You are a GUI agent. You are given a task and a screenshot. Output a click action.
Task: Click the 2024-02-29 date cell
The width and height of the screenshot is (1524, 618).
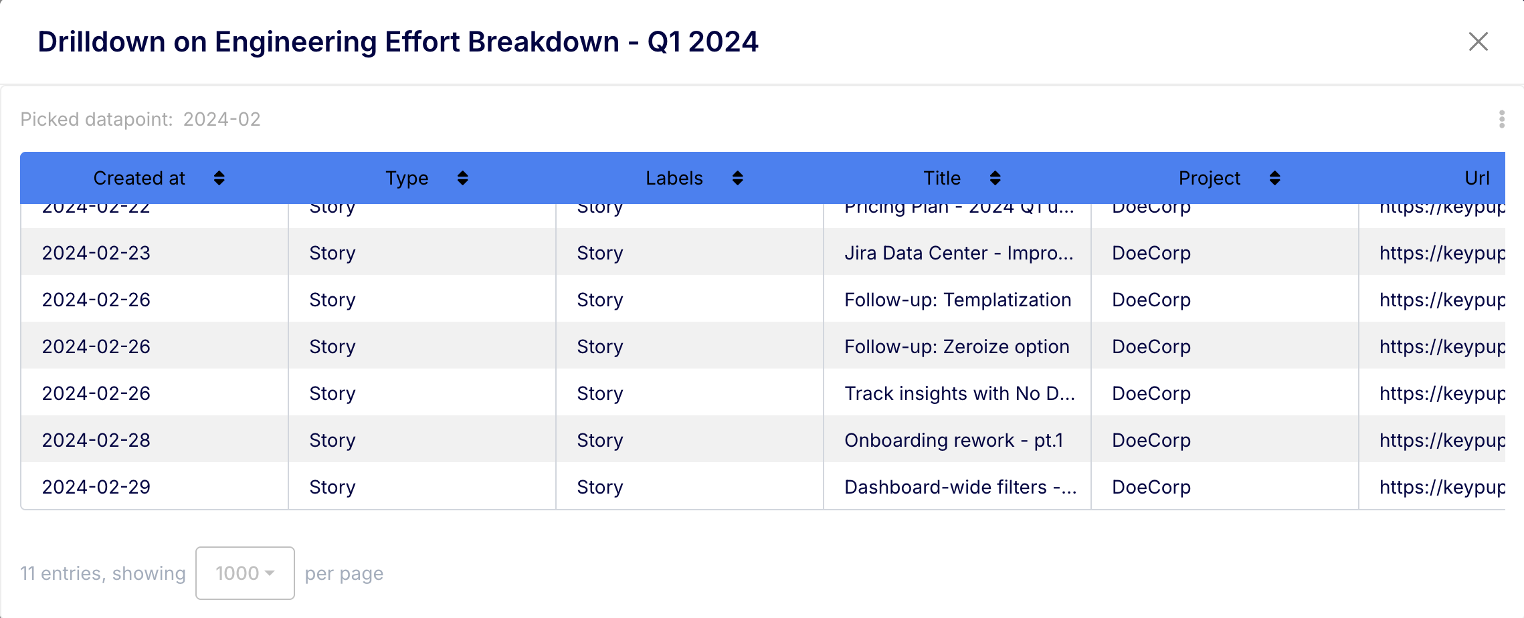point(96,487)
